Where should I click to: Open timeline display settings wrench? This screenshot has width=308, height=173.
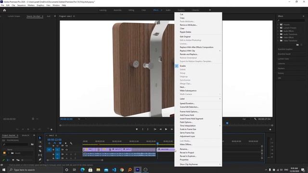coord(71,143)
